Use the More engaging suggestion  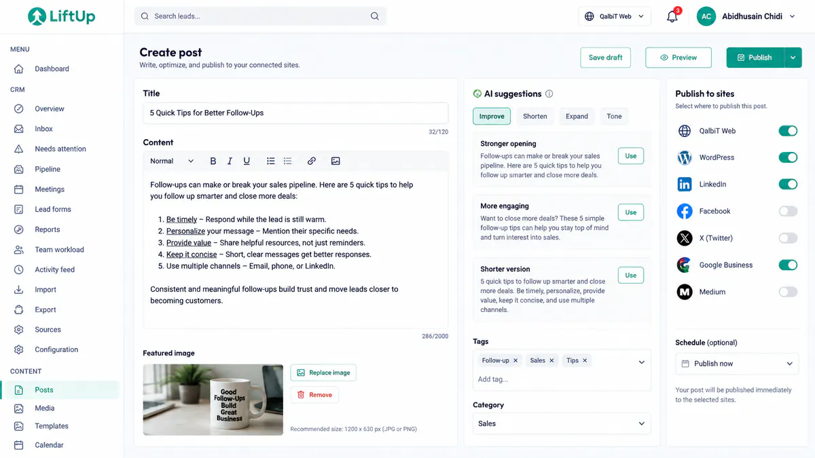(631, 212)
